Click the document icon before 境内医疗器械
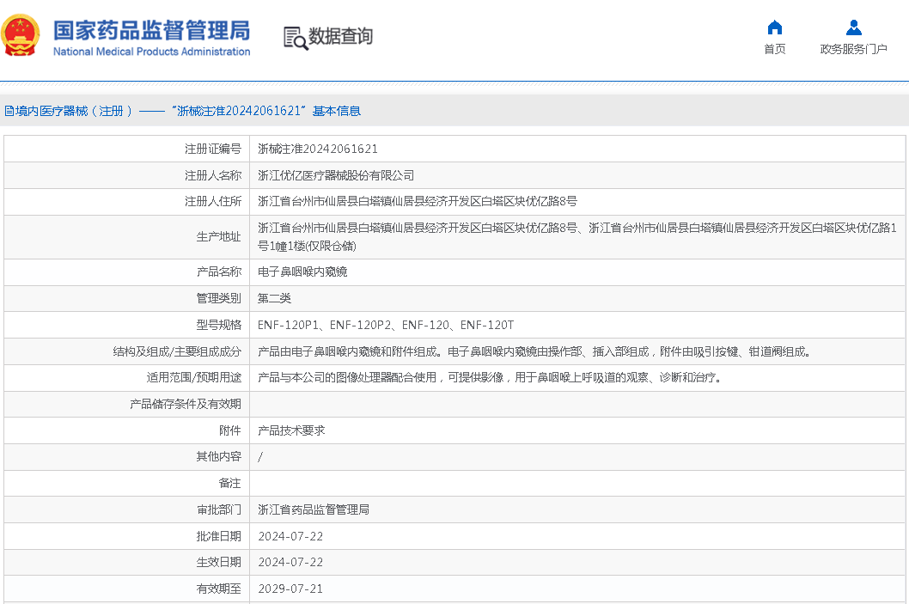The width and height of the screenshot is (909, 604). pos(9,111)
